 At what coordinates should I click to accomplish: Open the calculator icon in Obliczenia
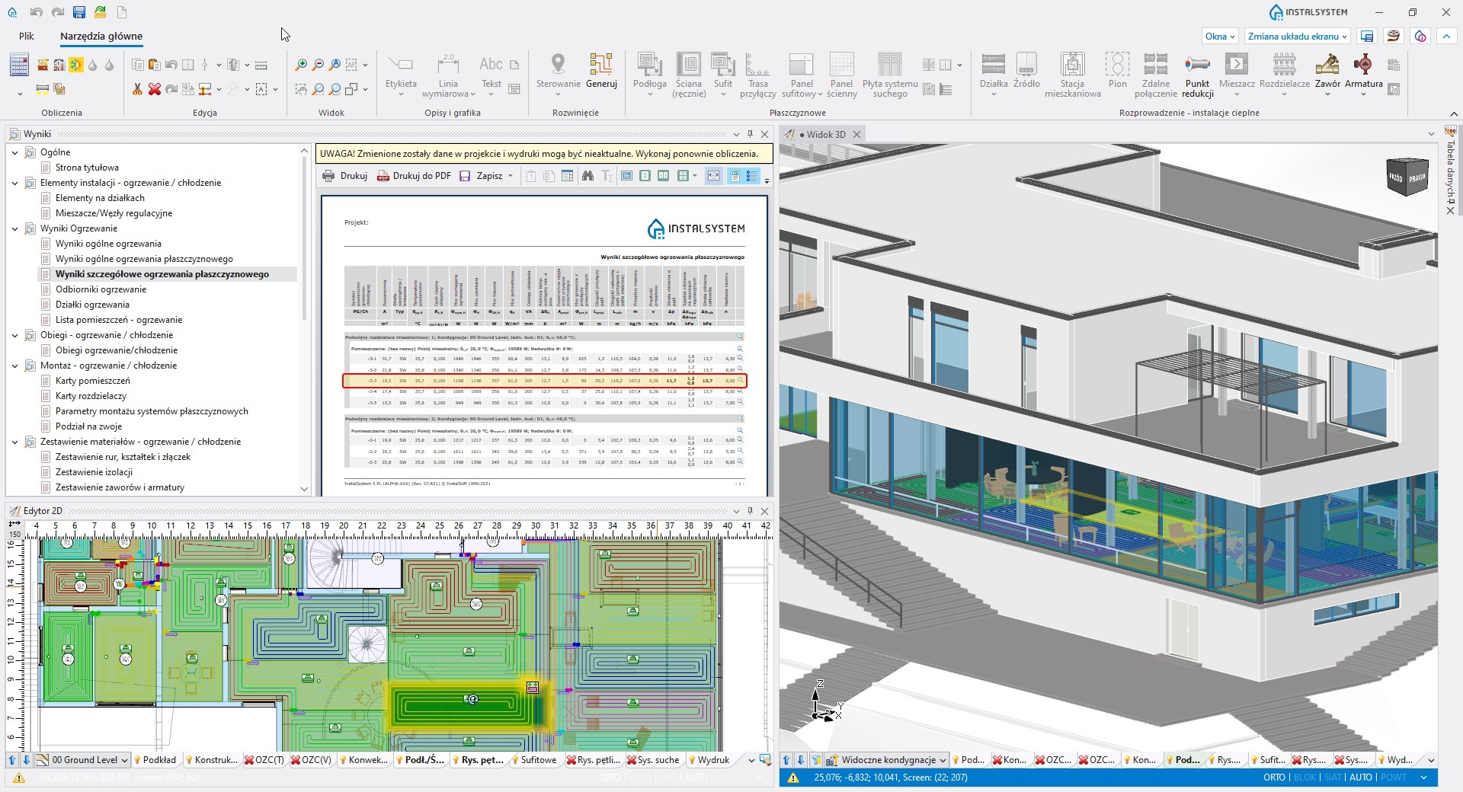pyautogui.click(x=19, y=65)
